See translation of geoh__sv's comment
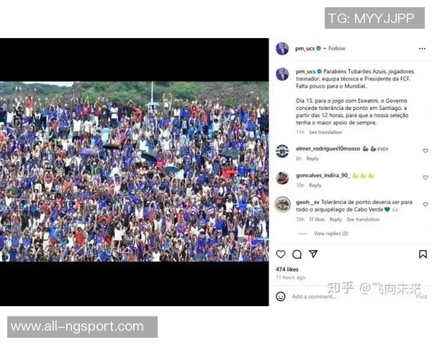 click(363, 219)
